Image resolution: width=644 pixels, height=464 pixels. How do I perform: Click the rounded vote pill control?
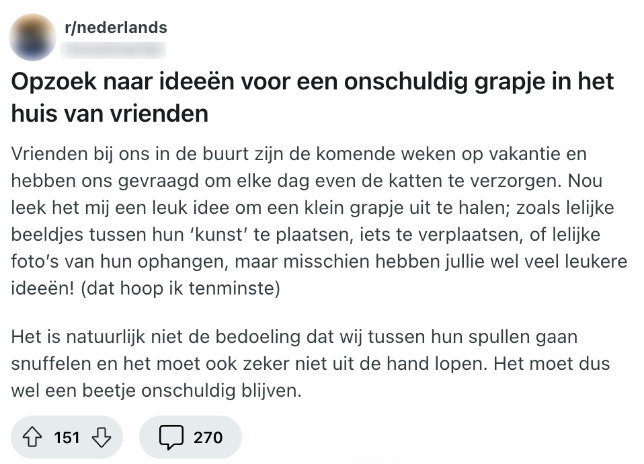click(x=67, y=437)
